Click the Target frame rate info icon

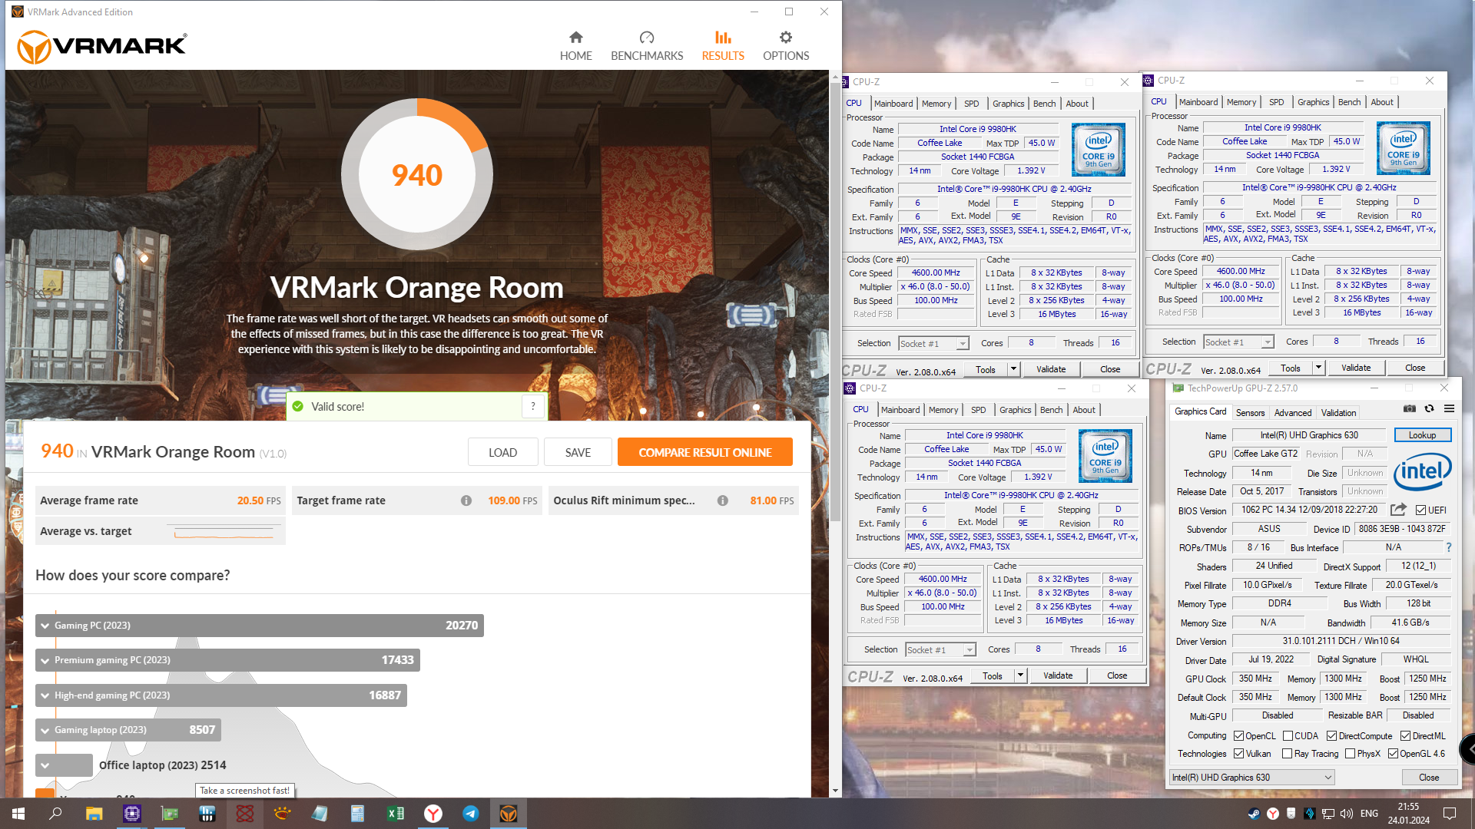click(466, 500)
